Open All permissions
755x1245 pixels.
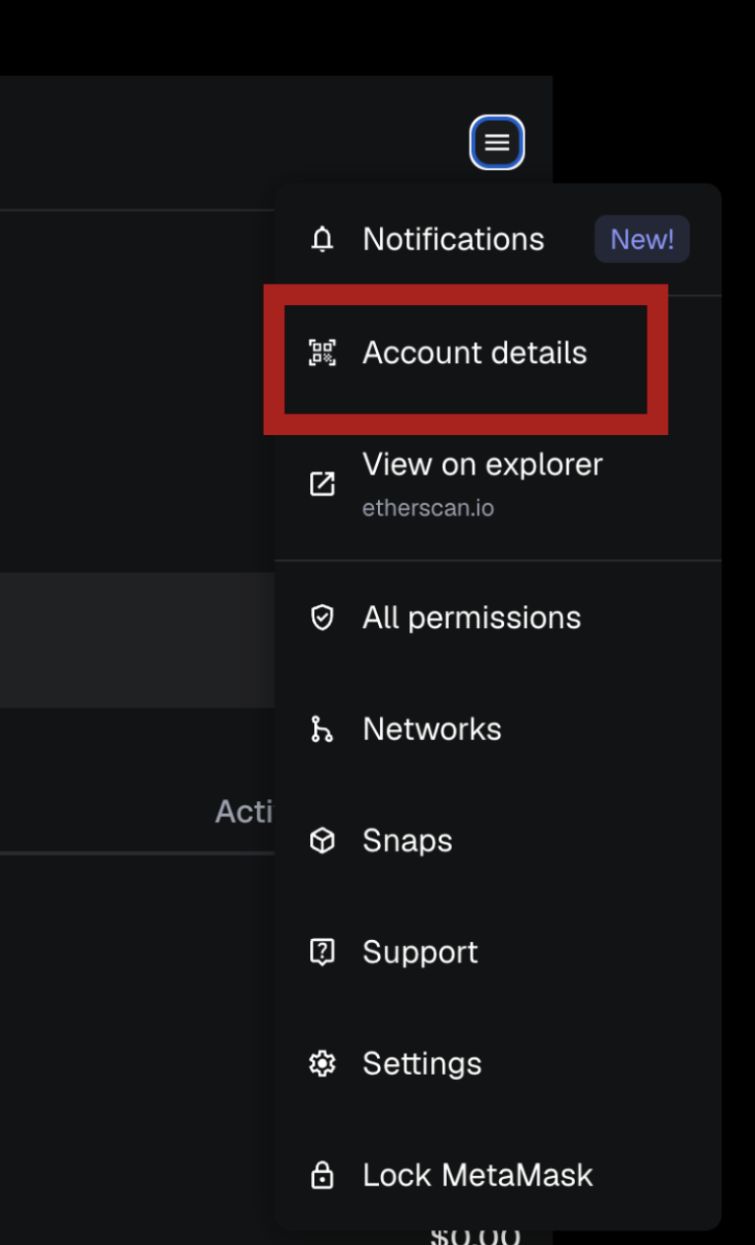tap(472, 617)
